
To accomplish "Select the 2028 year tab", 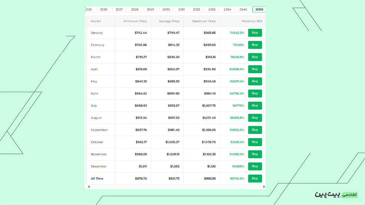I will tap(135, 10).
